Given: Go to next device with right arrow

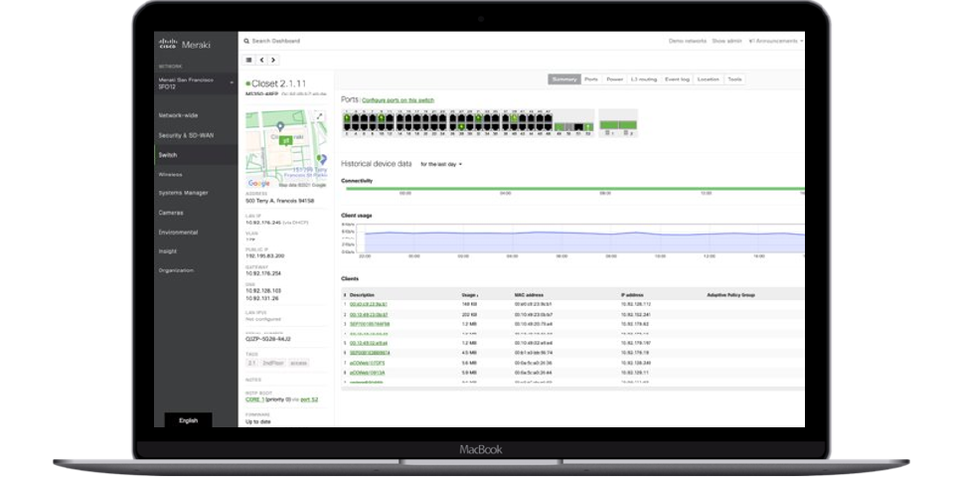Looking at the screenshot, I should coord(273,60).
